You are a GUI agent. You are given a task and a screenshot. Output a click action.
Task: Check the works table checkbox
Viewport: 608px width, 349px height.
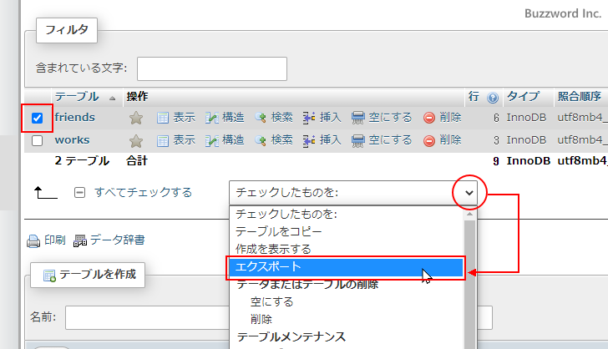pos(37,140)
